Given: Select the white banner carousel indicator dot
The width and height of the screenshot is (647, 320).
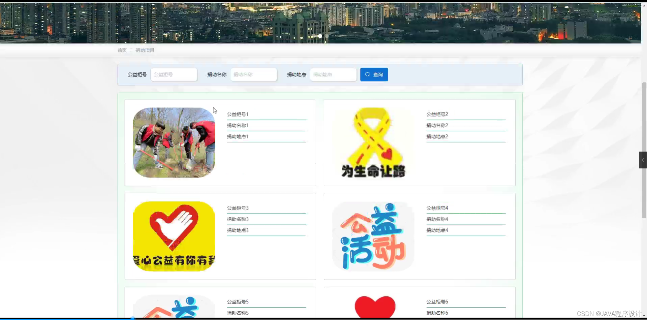Looking at the screenshot, I should (320, 36).
